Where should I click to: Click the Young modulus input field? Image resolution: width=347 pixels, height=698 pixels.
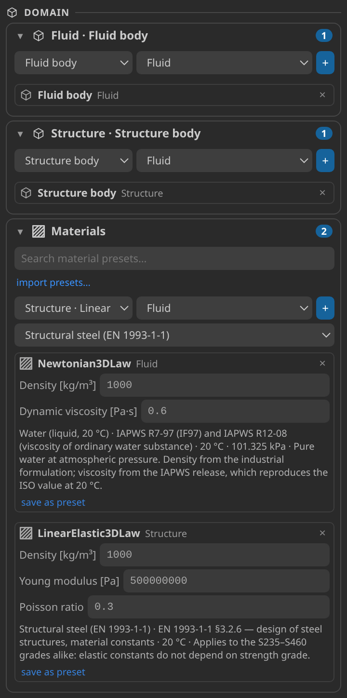(227, 581)
